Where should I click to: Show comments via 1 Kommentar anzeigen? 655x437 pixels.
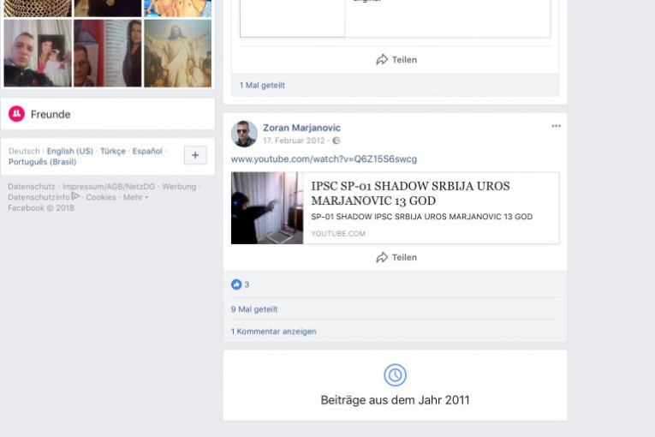[273, 331]
